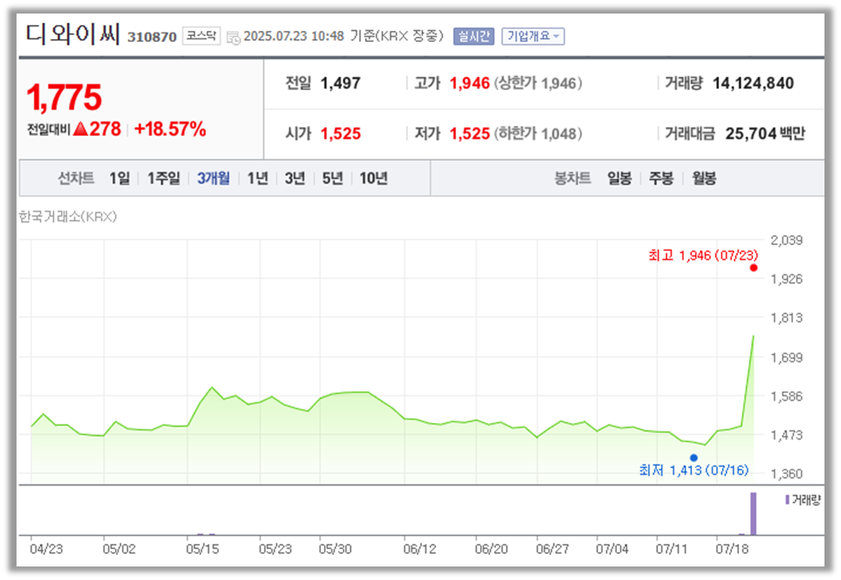The width and height of the screenshot is (841, 580).
Task: Click the 한국거래소(KRX) label
Action: [68, 216]
